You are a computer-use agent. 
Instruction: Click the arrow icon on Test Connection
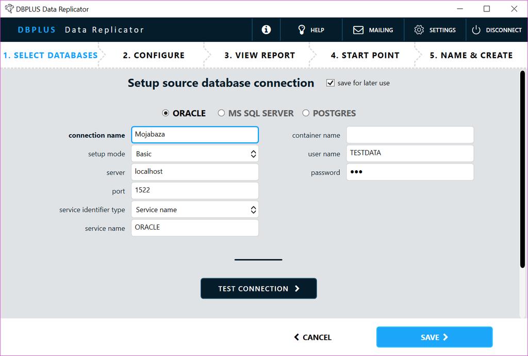(x=297, y=288)
